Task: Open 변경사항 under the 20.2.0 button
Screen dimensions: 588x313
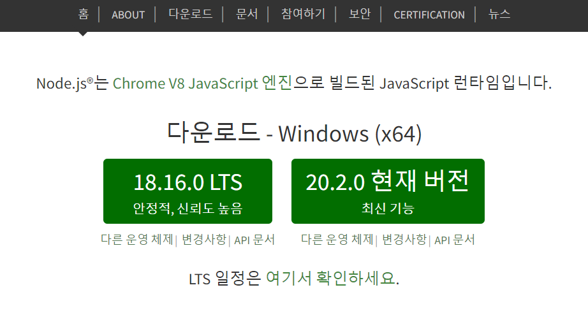Action: (404, 239)
